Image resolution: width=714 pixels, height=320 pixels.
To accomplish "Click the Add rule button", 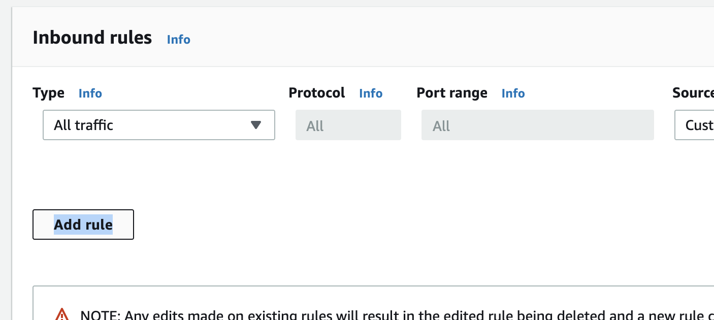I will click(x=83, y=225).
